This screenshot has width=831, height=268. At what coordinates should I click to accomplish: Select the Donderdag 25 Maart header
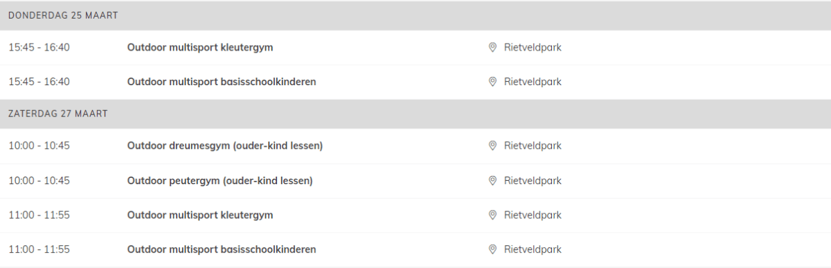click(x=415, y=15)
